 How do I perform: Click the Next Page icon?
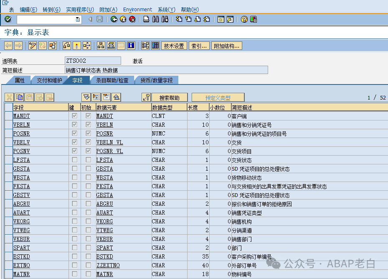pos(198,19)
